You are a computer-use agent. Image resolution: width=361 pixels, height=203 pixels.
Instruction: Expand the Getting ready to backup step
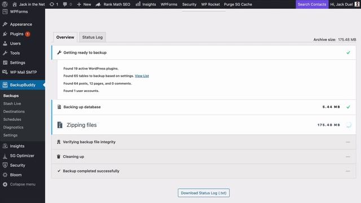tap(204, 52)
